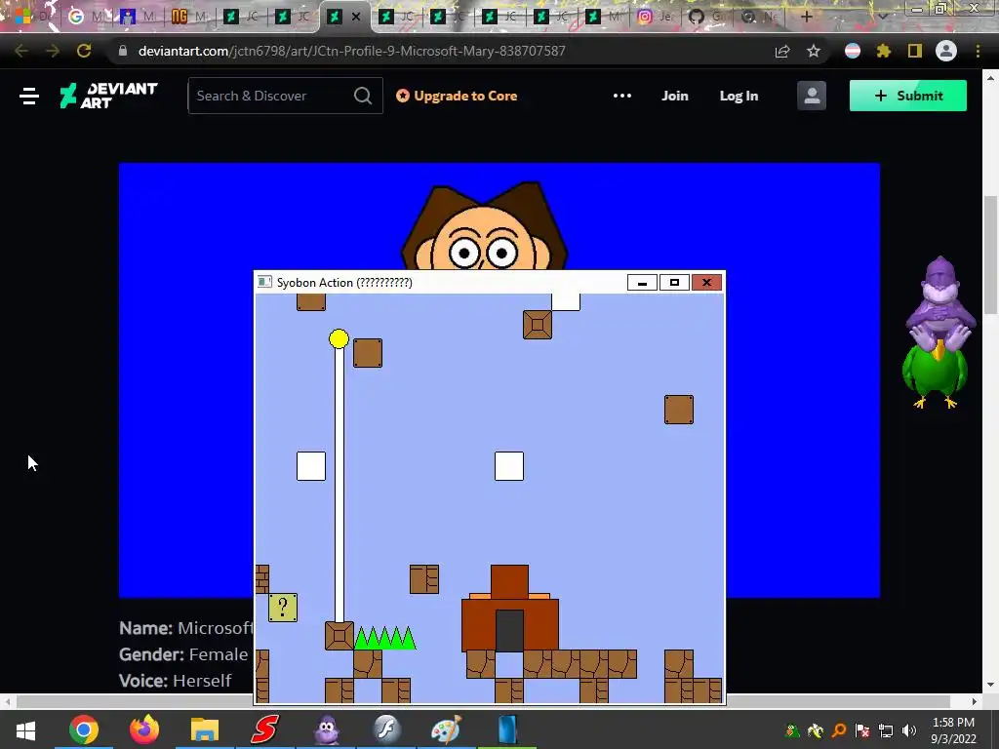Expand the tab search chevron

click(883, 17)
